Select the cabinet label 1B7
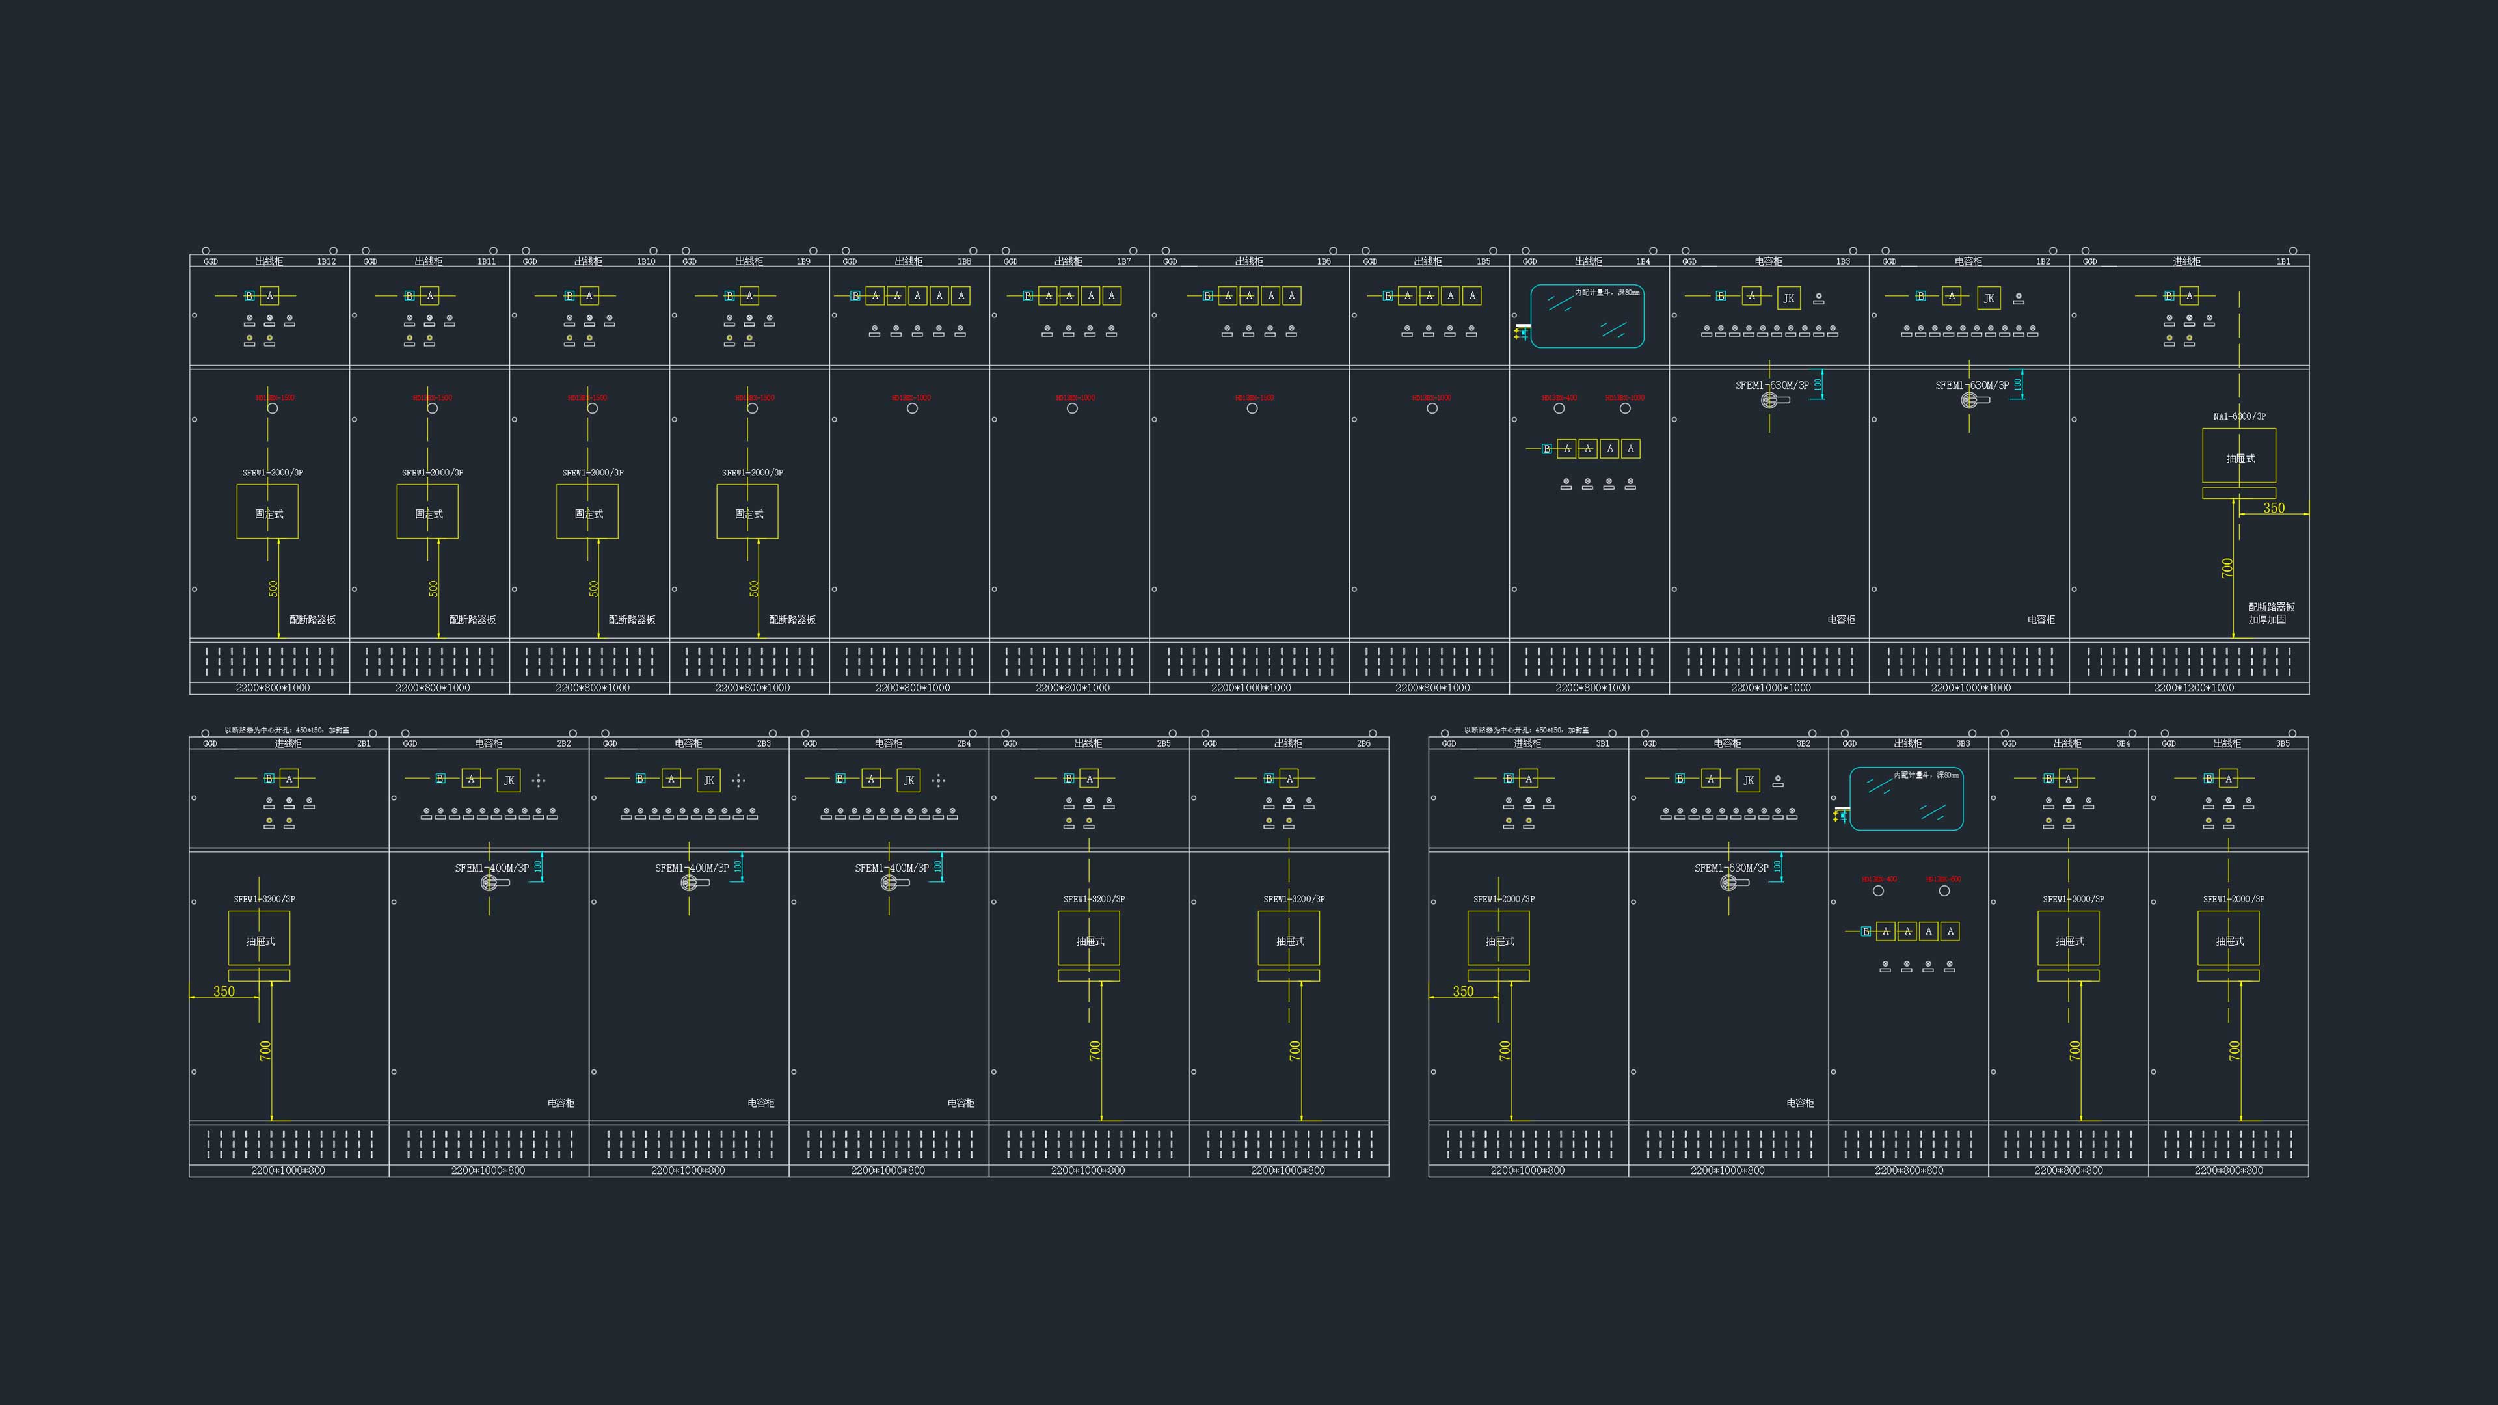Screen dimensions: 2498x1405 coord(1124,261)
